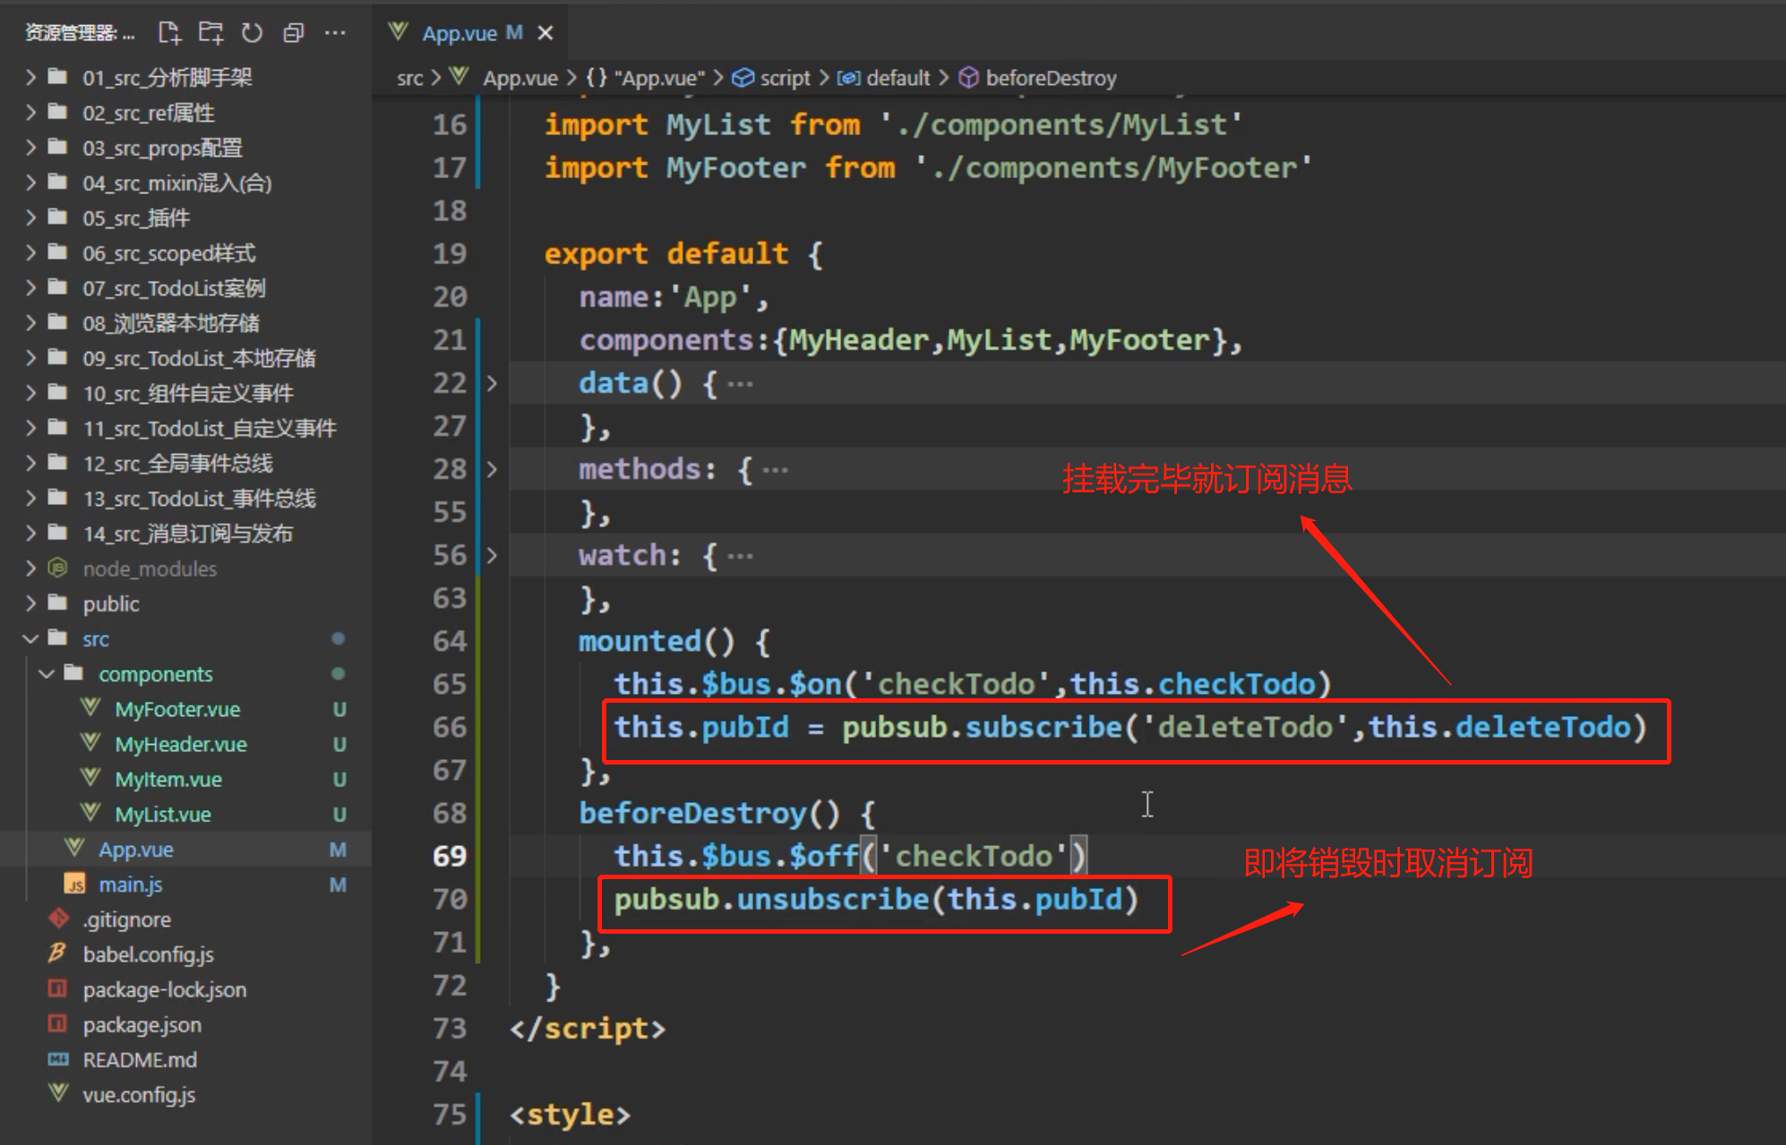Click the "App.vue" braces breadcrumb item
The height and width of the screenshot is (1145, 1786).
coord(645,78)
